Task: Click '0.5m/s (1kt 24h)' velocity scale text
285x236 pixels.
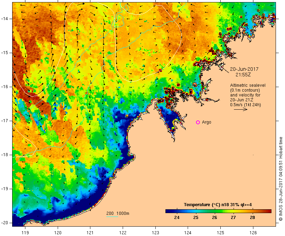Action: 245,105
